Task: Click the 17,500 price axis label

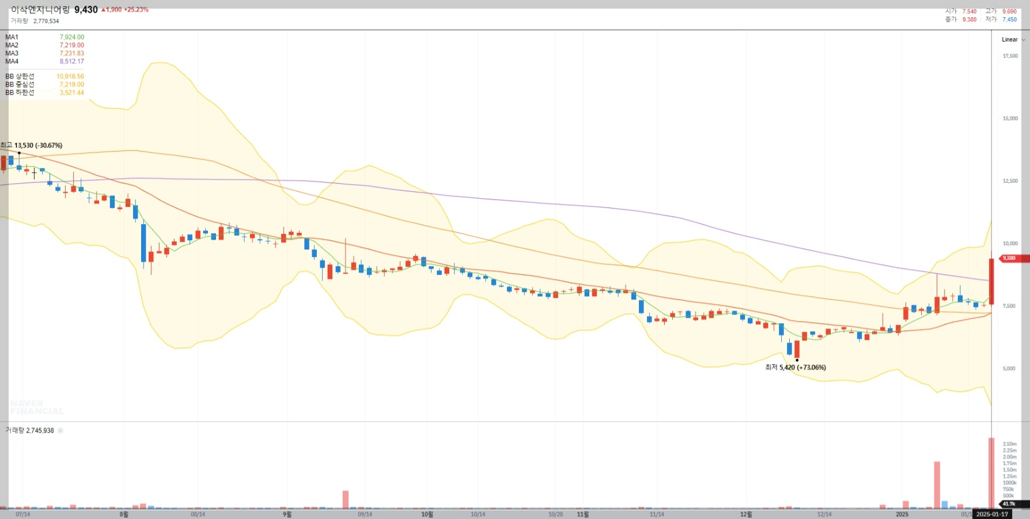Action: pos(1010,56)
